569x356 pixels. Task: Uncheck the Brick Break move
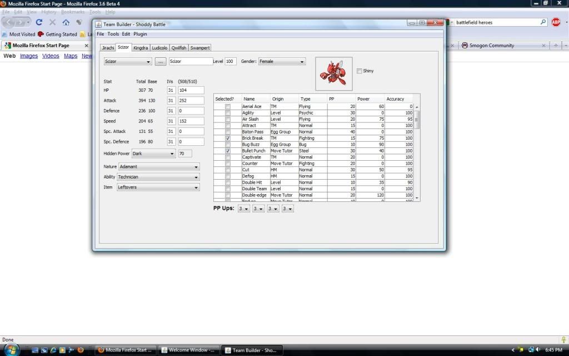[228, 138]
